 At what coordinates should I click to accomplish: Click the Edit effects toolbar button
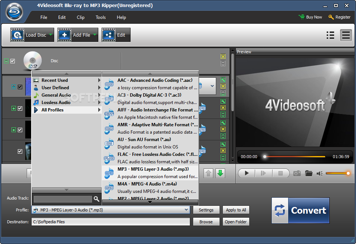pyautogui.click(x=116, y=35)
